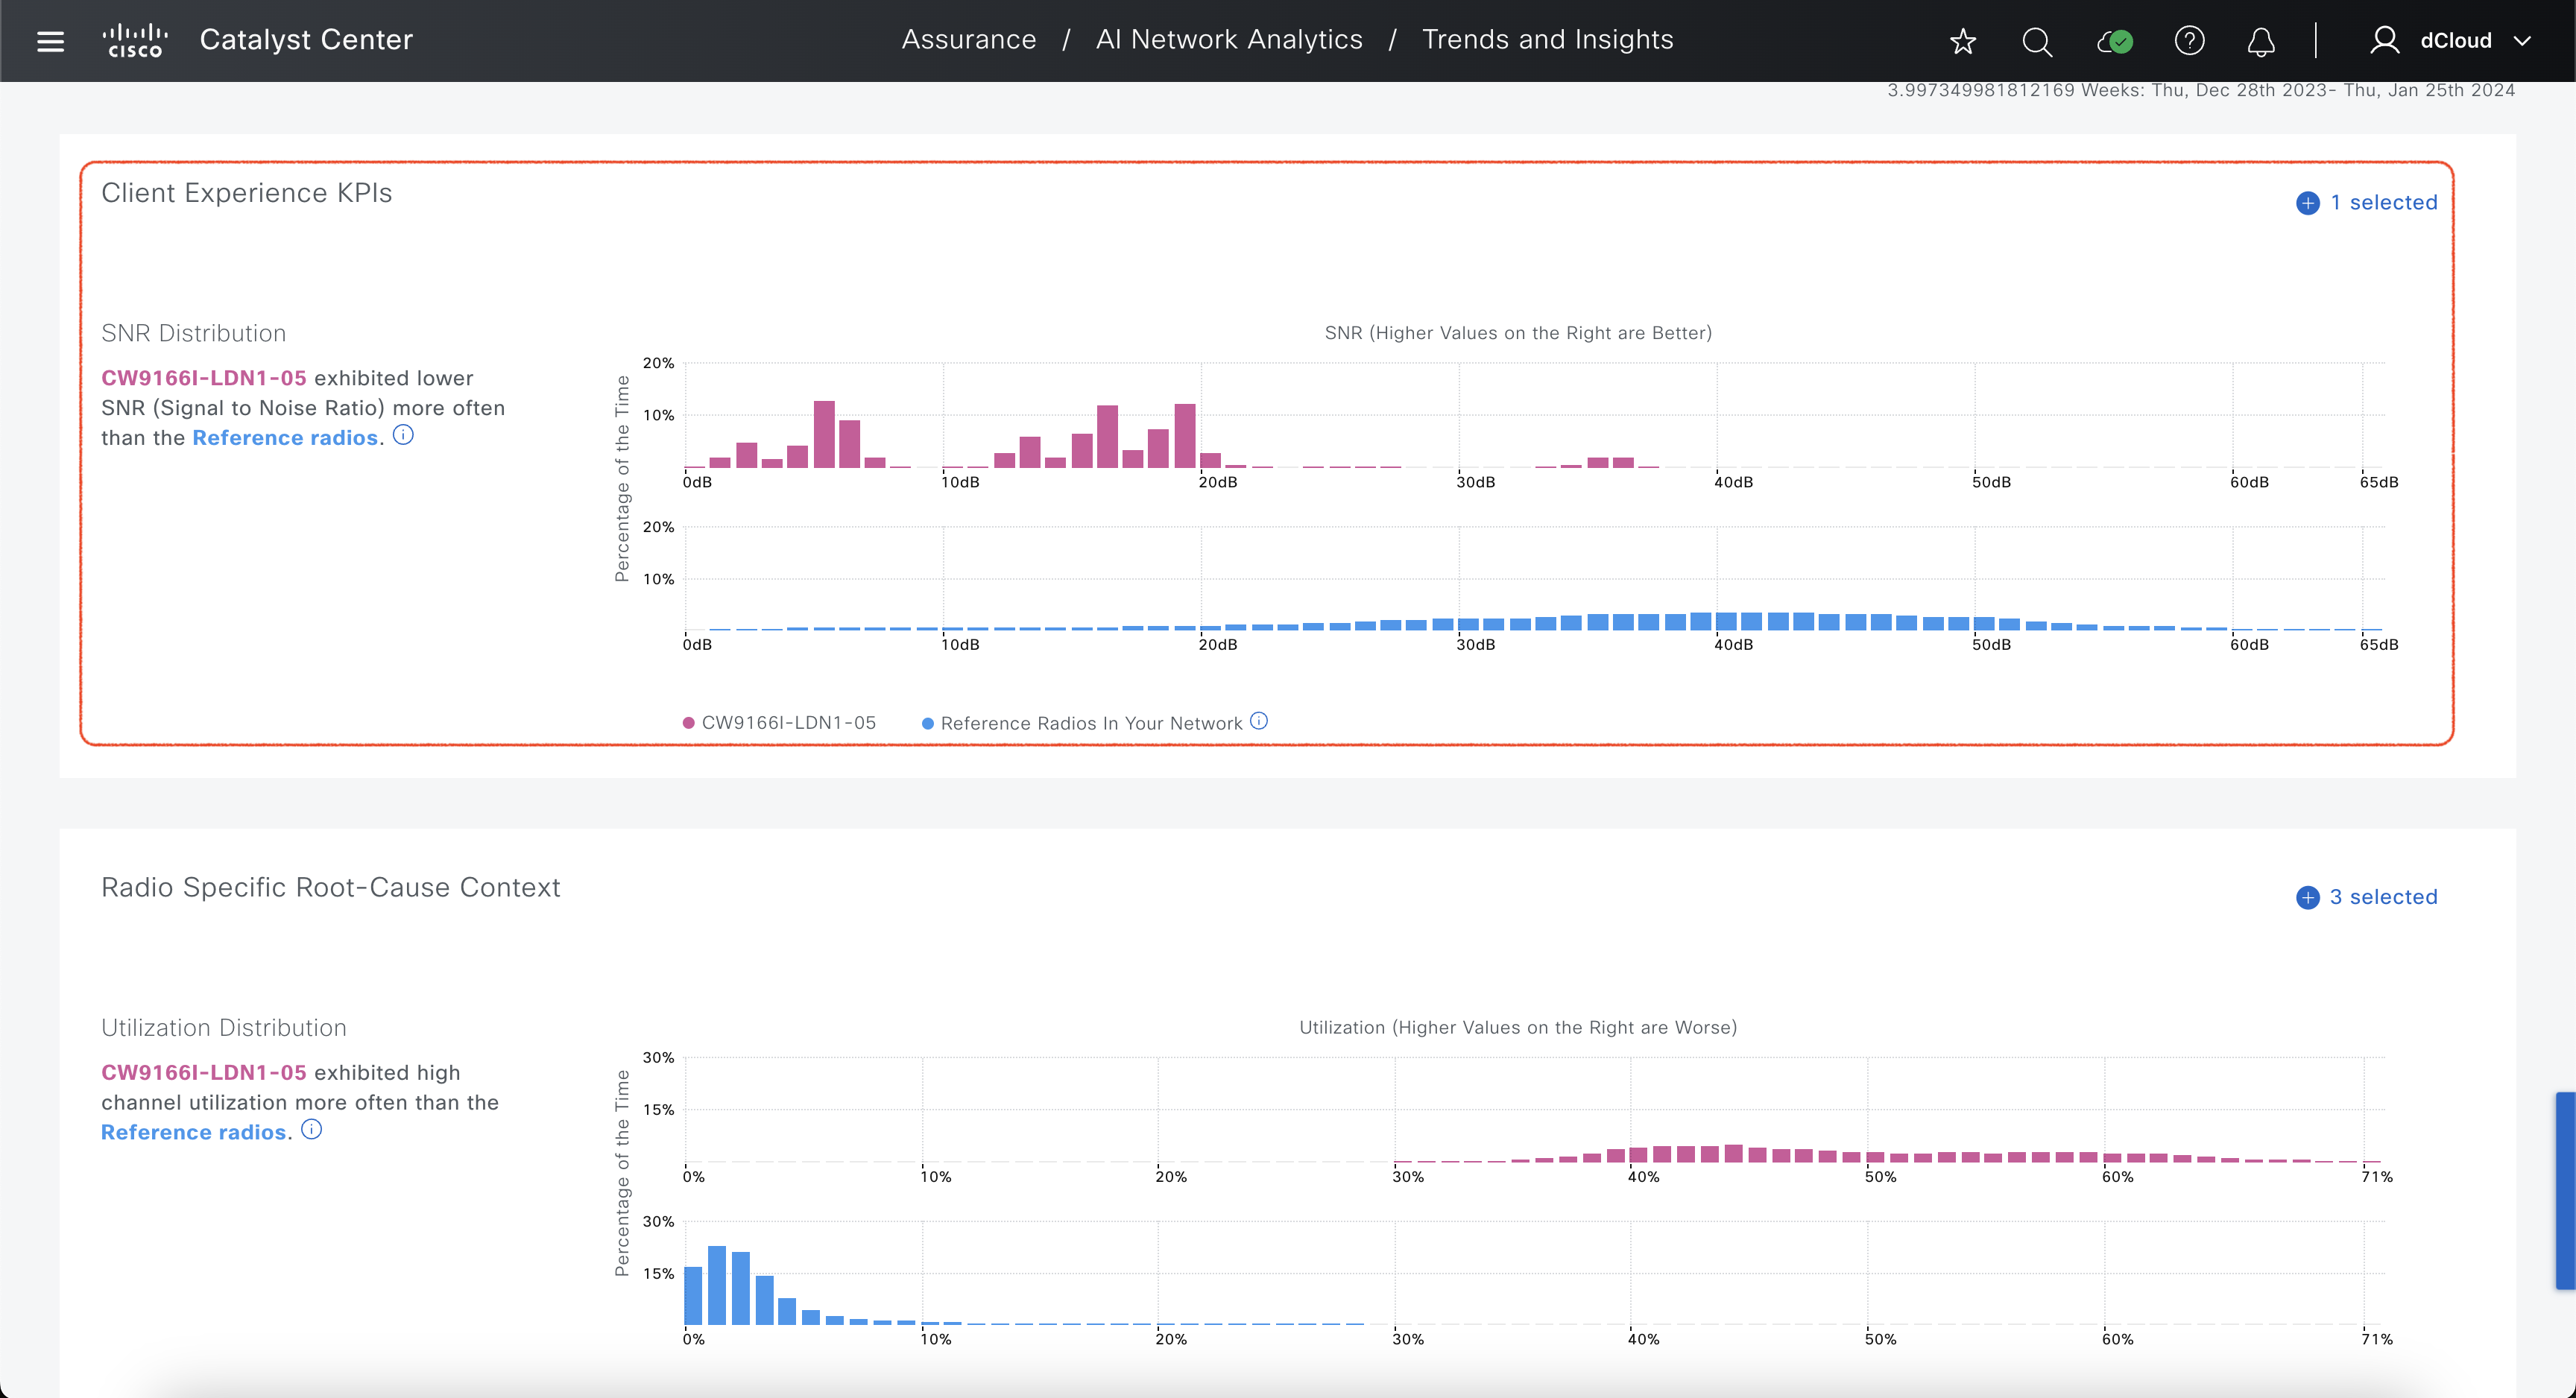Click plus icon beside 3 selected

click(x=2307, y=897)
